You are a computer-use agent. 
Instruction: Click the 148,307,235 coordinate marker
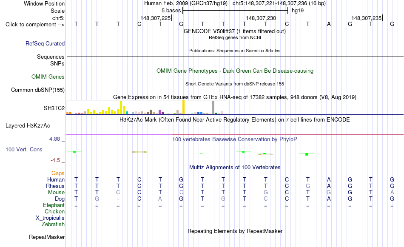pyautogui.click(x=367, y=18)
